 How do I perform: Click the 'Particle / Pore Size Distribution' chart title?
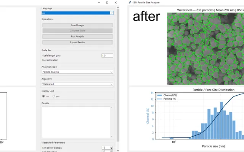[213, 90]
